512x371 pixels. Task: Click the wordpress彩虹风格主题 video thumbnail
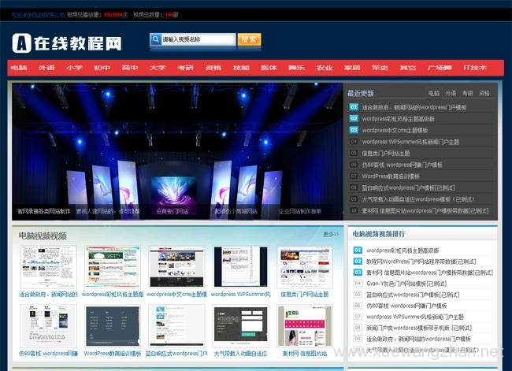[113, 268]
